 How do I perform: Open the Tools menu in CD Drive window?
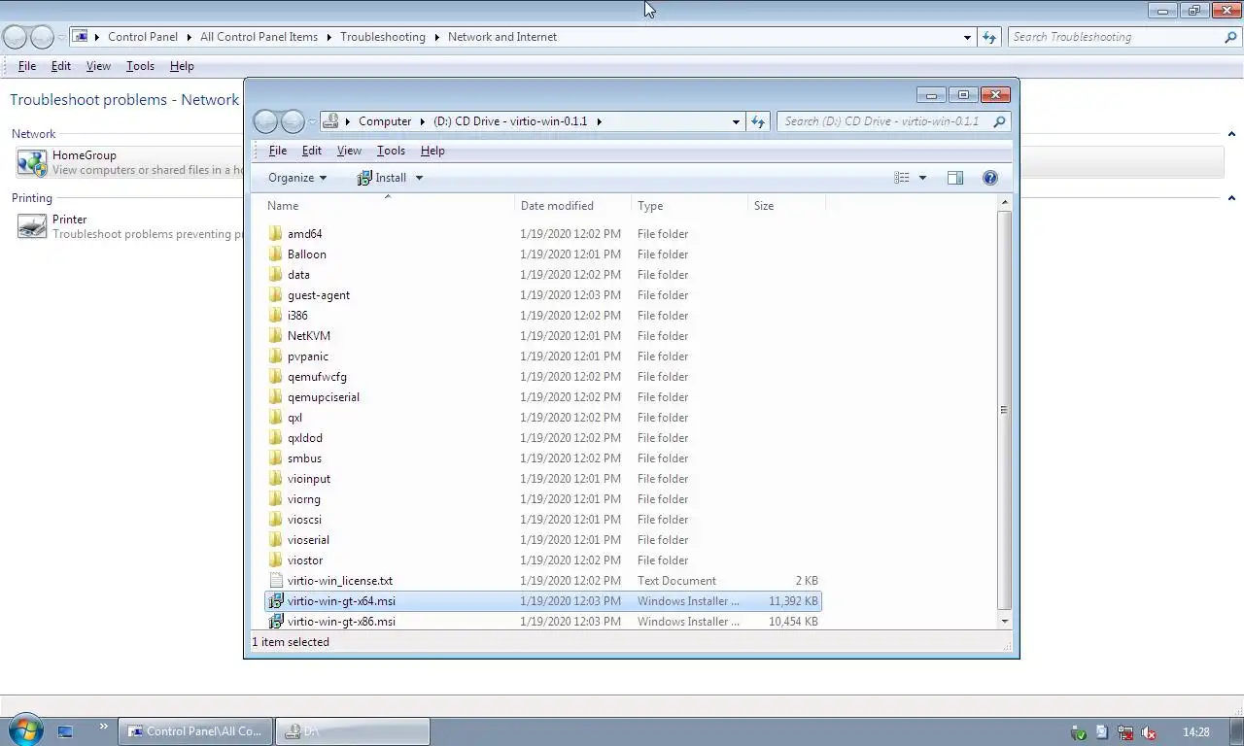391,151
